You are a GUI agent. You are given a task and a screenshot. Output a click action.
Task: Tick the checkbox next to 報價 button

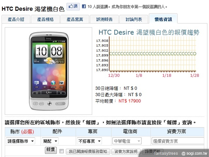[61, 151]
